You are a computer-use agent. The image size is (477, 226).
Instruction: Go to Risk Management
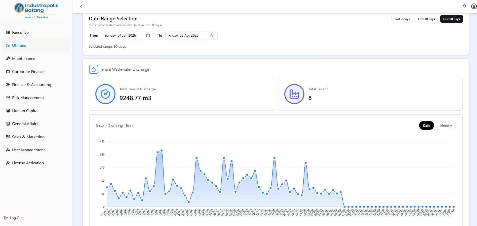[36, 98]
